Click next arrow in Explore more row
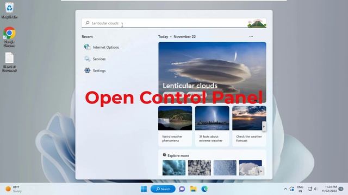 (x=261, y=171)
